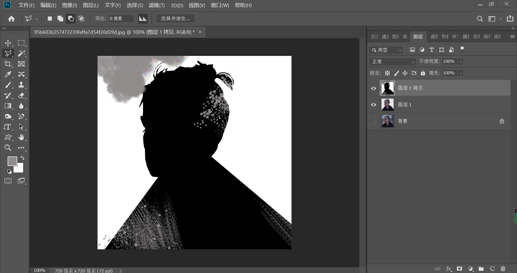The height and width of the screenshot is (273, 517).
Task: Open the 滤镜(T) menu
Action: point(157,5)
